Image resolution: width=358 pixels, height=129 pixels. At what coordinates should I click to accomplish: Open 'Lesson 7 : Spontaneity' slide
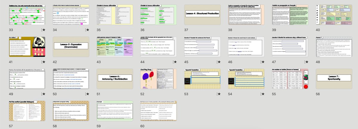click(334, 79)
